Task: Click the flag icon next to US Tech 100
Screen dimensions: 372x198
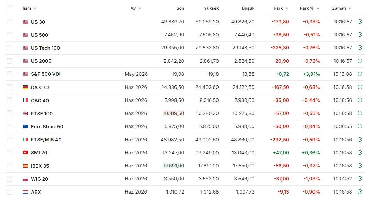Action: [x=25, y=48]
